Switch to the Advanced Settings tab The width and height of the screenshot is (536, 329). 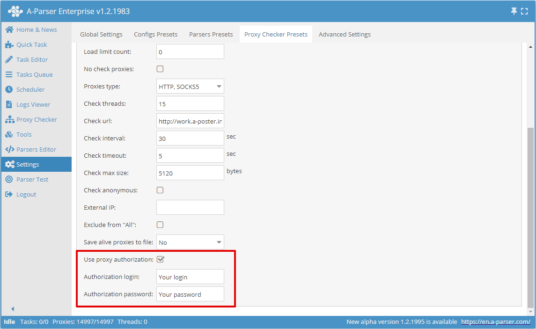[x=345, y=34]
